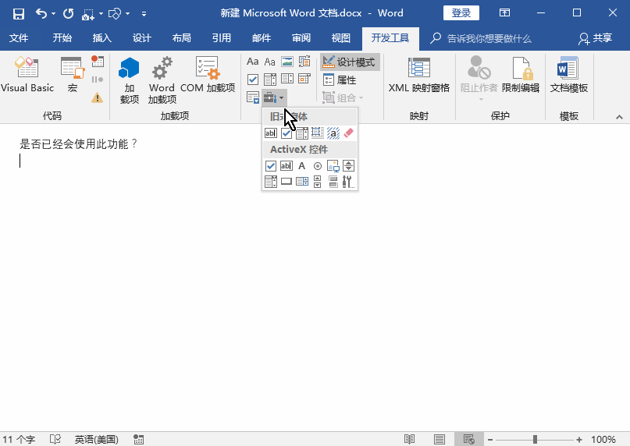Toggle 设计模式 design mode

(350, 62)
